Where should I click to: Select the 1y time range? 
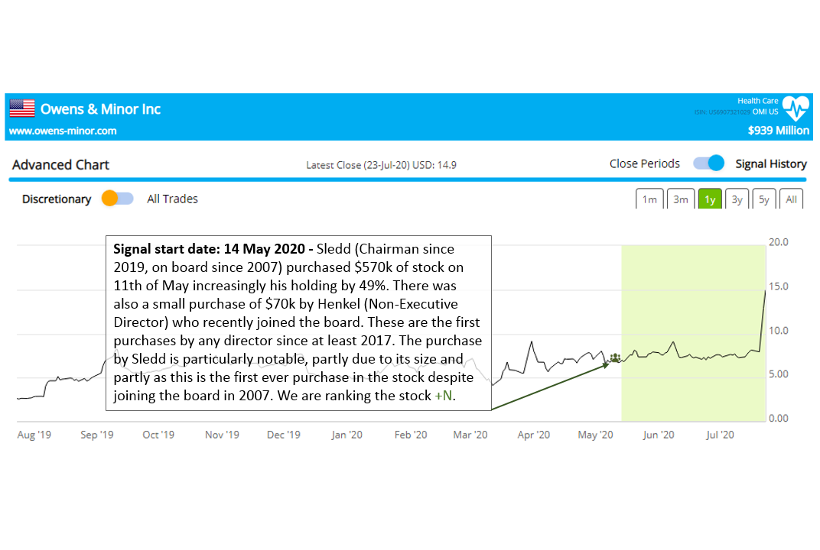[x=710, y=199]
